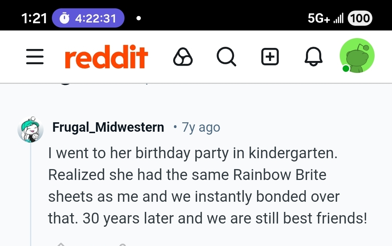Image resolution: width=392 pixels, height=246 pixels.
Task: Open the comment permalink "7y ago"
Action: pyautogui.click(x=201, y=127)
